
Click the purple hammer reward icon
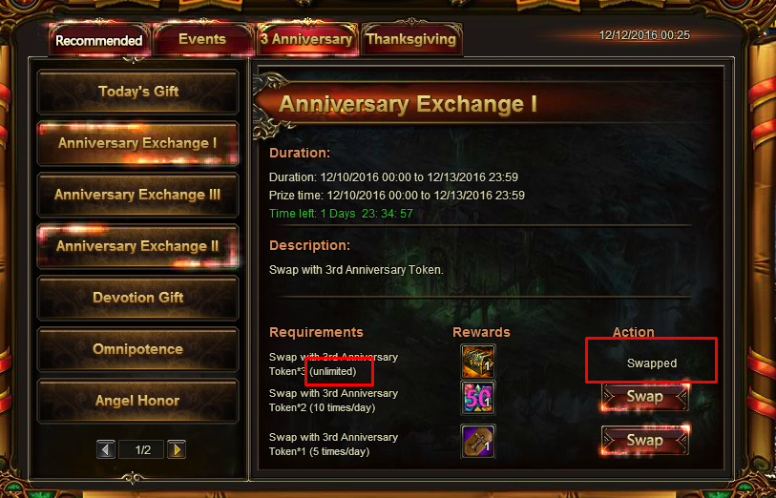point(477,440)
